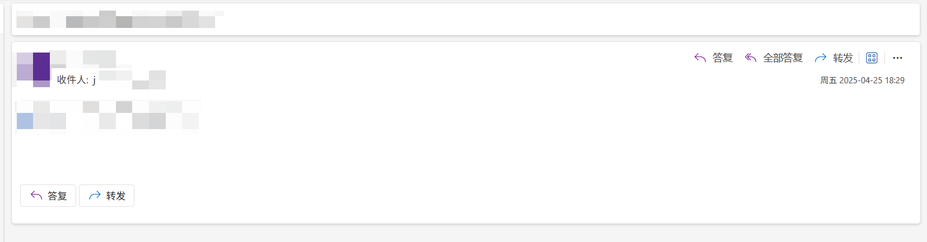Click the purple reply arrow icon in header

[x=700, y=58]
